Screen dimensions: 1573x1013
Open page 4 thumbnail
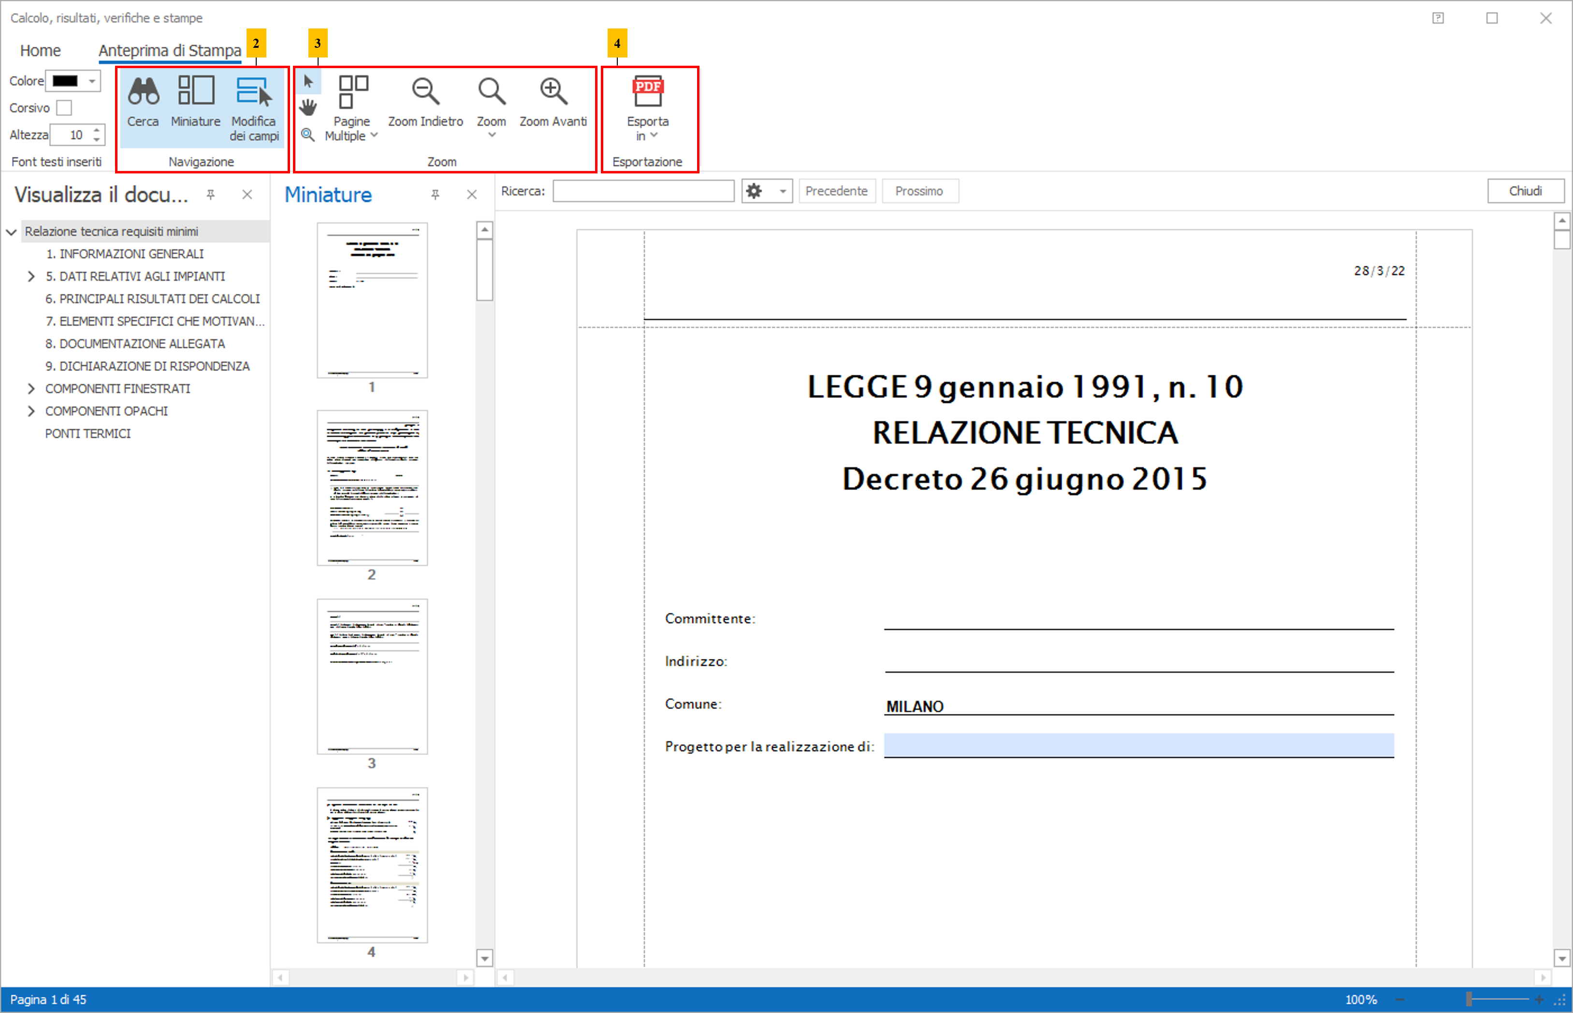tap(372, 865)
